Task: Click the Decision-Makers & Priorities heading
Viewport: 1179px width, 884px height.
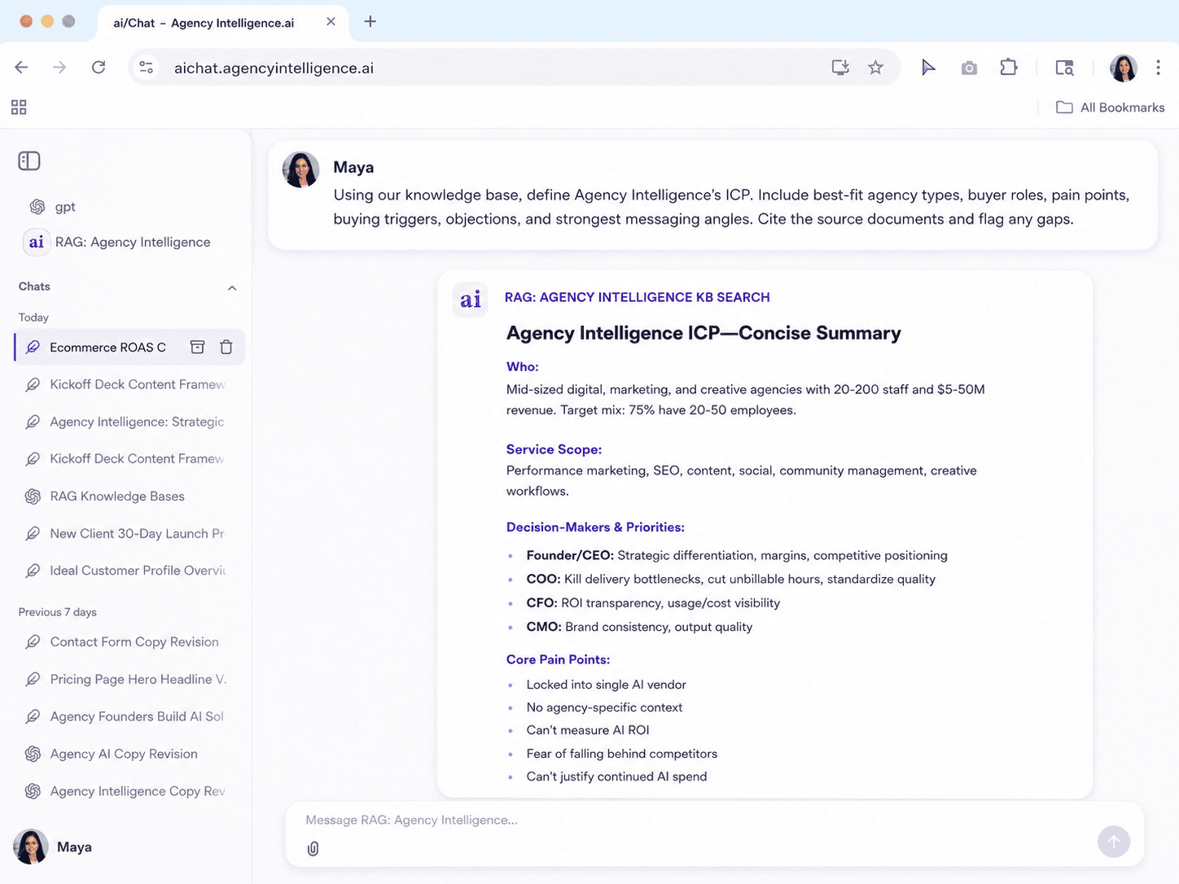Action: (x=595, y=527)
